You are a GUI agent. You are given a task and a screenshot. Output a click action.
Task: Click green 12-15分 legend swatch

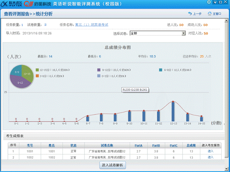point(37,70)
